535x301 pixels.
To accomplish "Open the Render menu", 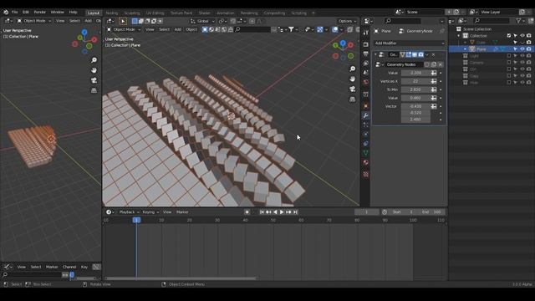I will [40, 12].
